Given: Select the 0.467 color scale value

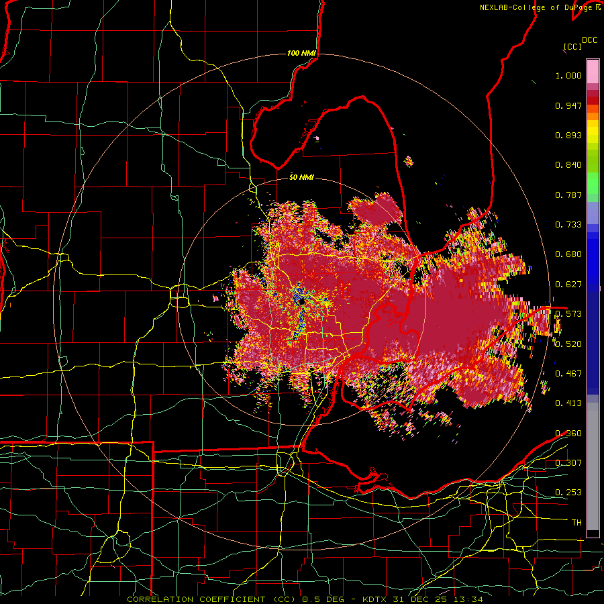Looking at the screenshot, I should [568, 373].
